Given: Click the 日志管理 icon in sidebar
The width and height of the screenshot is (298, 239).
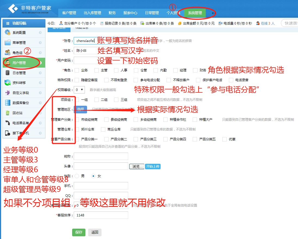Looking at the screenshot, I should pos(7,73).
